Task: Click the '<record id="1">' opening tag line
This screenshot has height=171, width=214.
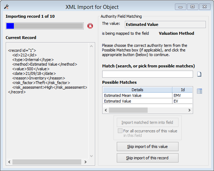Action: click(22, 50)
